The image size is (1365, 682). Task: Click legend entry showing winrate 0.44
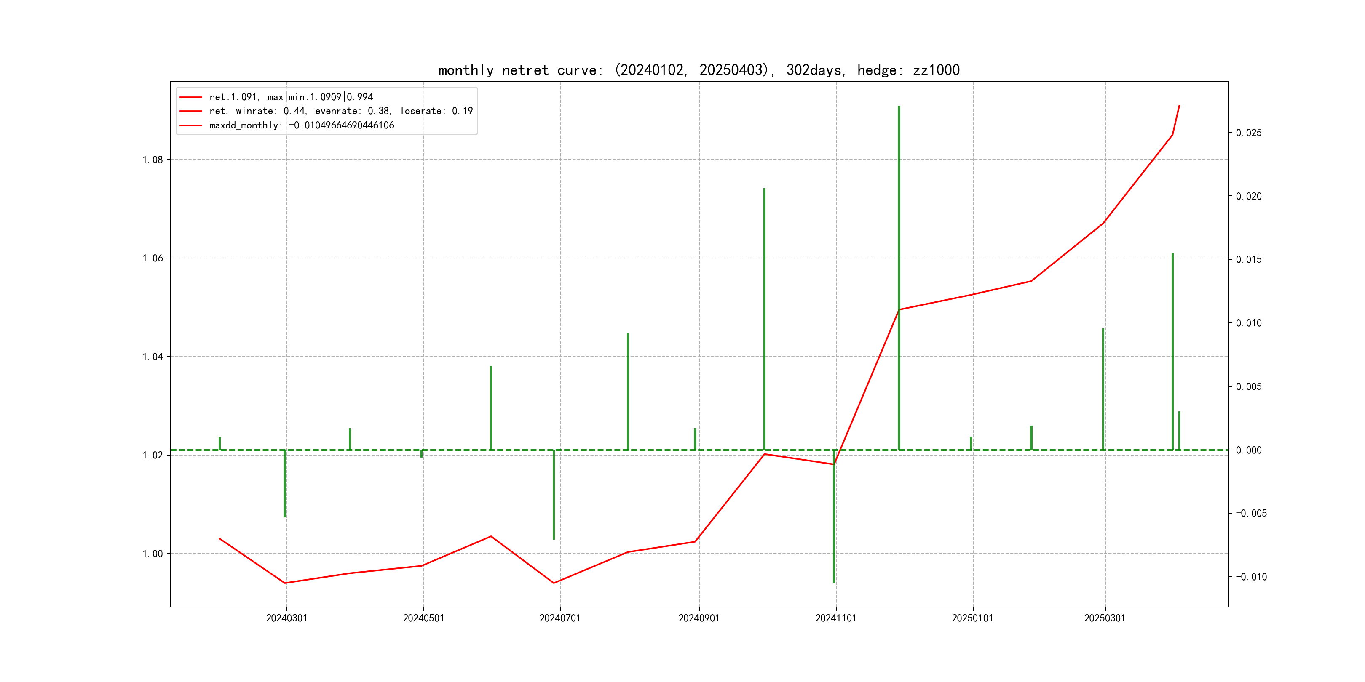(341, 111)
